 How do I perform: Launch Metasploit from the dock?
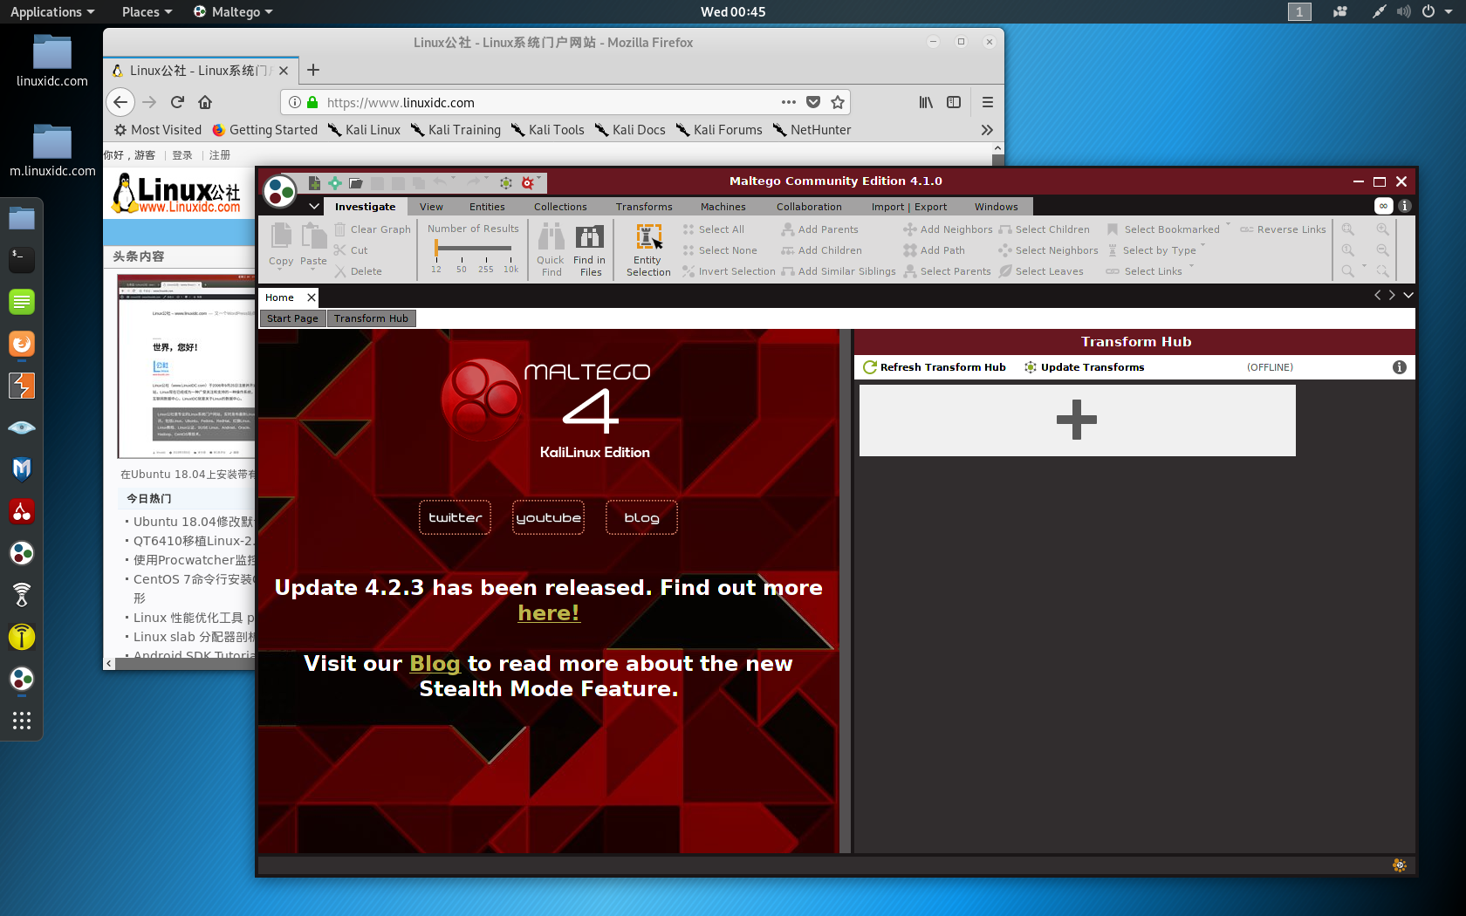pos(22,469)
